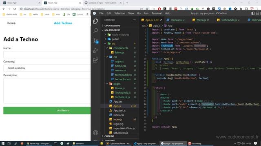Open the Terminal menu

[x=157, y=13]
